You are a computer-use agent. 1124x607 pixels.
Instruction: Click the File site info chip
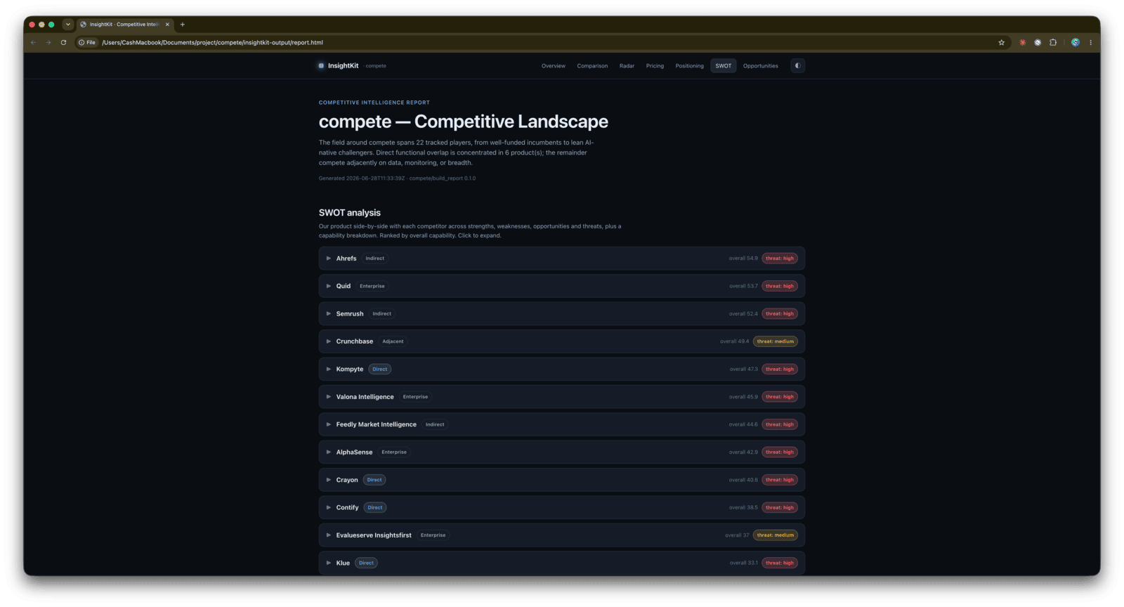[x=87, y=43]
